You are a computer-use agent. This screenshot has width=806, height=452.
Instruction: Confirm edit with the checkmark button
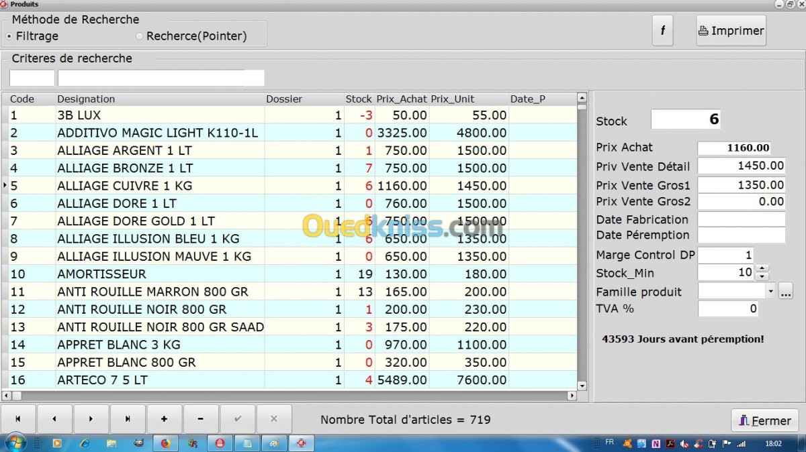tap(238, 419)
